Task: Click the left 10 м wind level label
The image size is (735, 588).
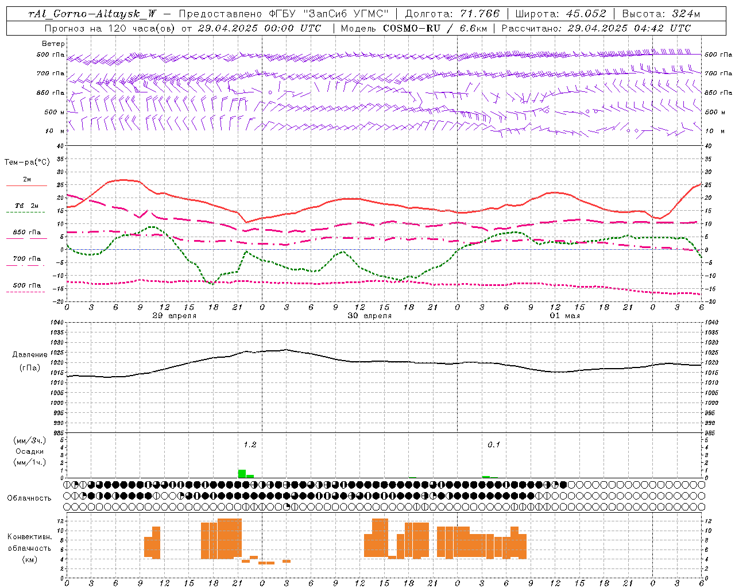Action: (x=55, y=131)
